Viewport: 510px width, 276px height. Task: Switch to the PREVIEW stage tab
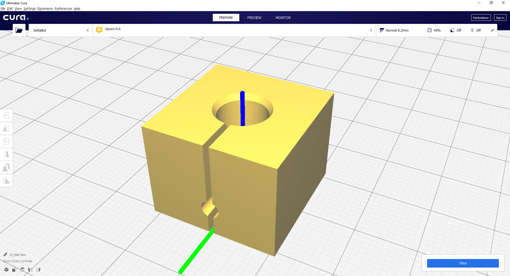click(254, 18)
